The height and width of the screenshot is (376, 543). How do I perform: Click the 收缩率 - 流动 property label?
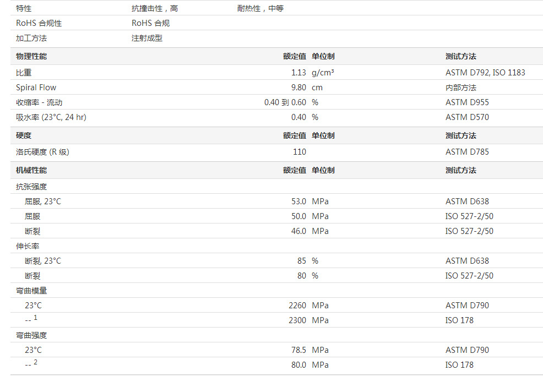(x=39, y=102)
